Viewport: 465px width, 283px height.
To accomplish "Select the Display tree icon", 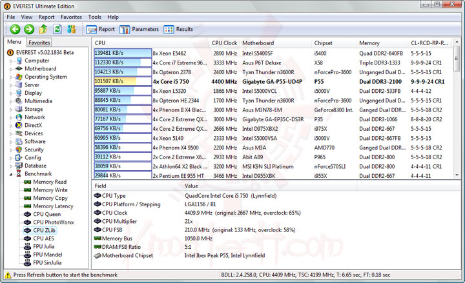I will click(19, 93).
